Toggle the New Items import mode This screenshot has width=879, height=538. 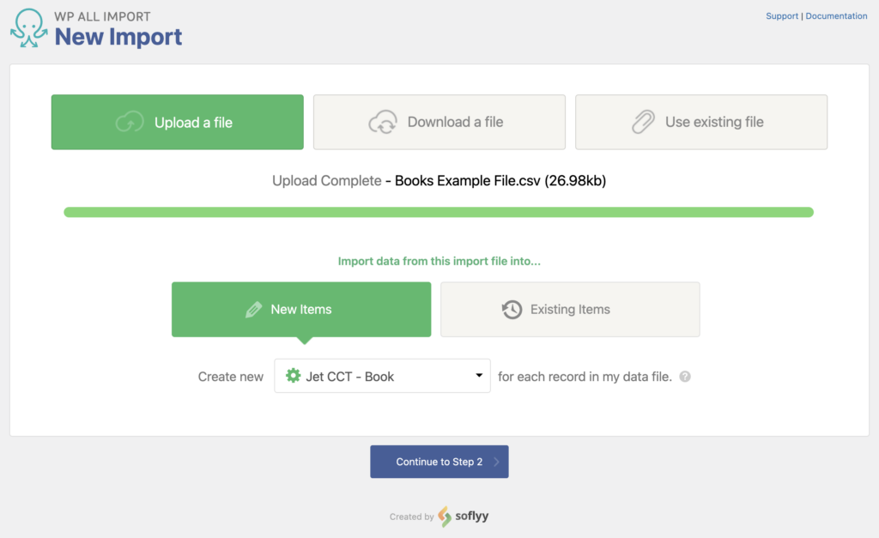(301, 309)
